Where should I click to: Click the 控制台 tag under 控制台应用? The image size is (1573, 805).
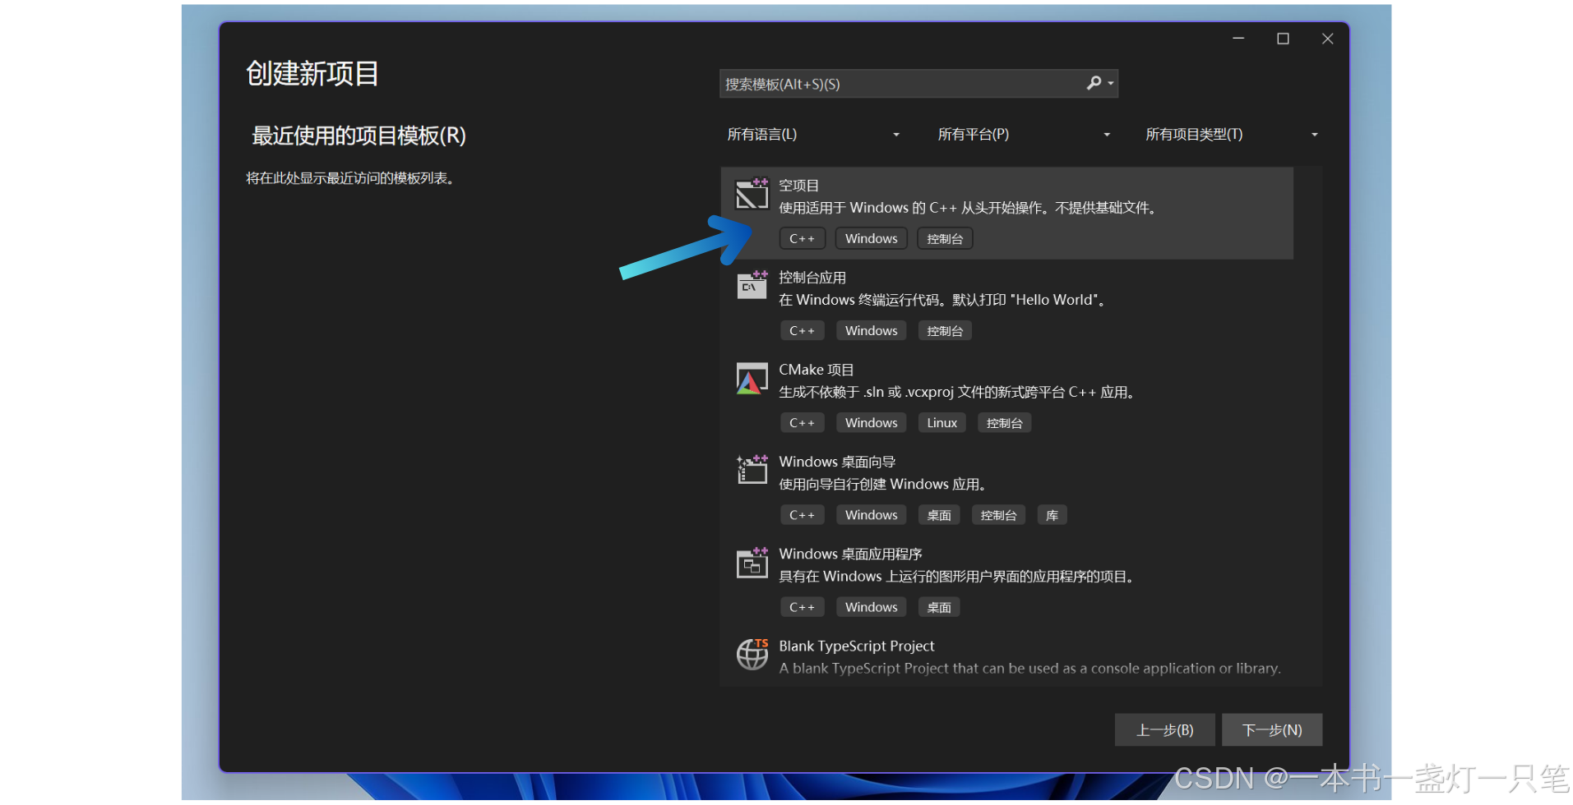(945, 330)
